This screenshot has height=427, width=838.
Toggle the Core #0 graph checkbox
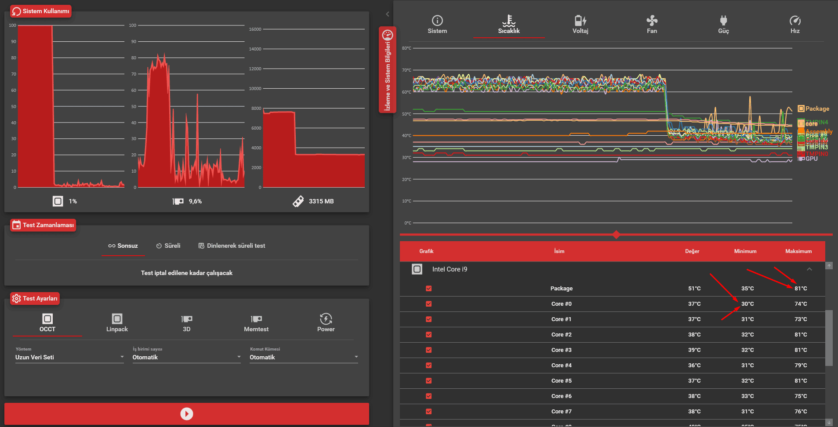coord(429,304)
